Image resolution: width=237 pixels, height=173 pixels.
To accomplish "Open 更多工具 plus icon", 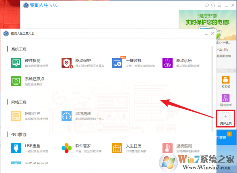I will pos(226,116).
